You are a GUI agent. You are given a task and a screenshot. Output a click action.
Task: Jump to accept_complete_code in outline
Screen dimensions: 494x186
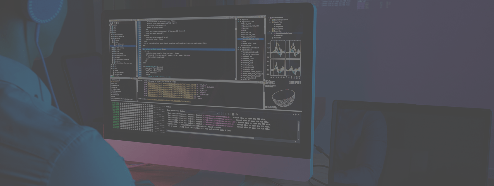[251, 52]
